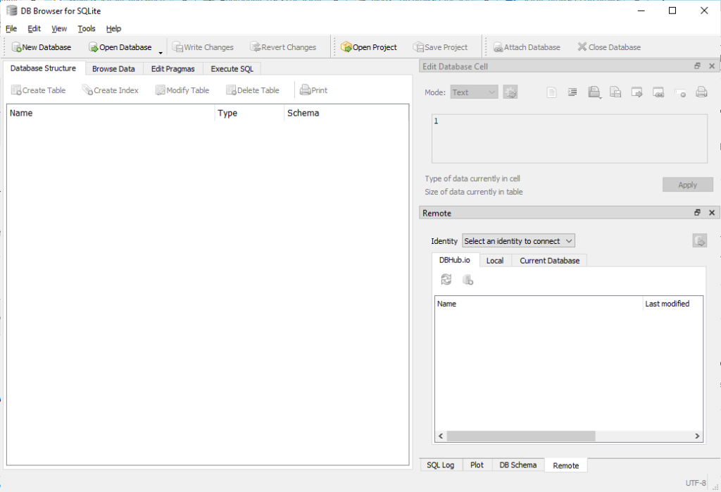Click the Close Database toolbar button
Image resolution: width=721 pixels, height=492 pixels.
609,47
